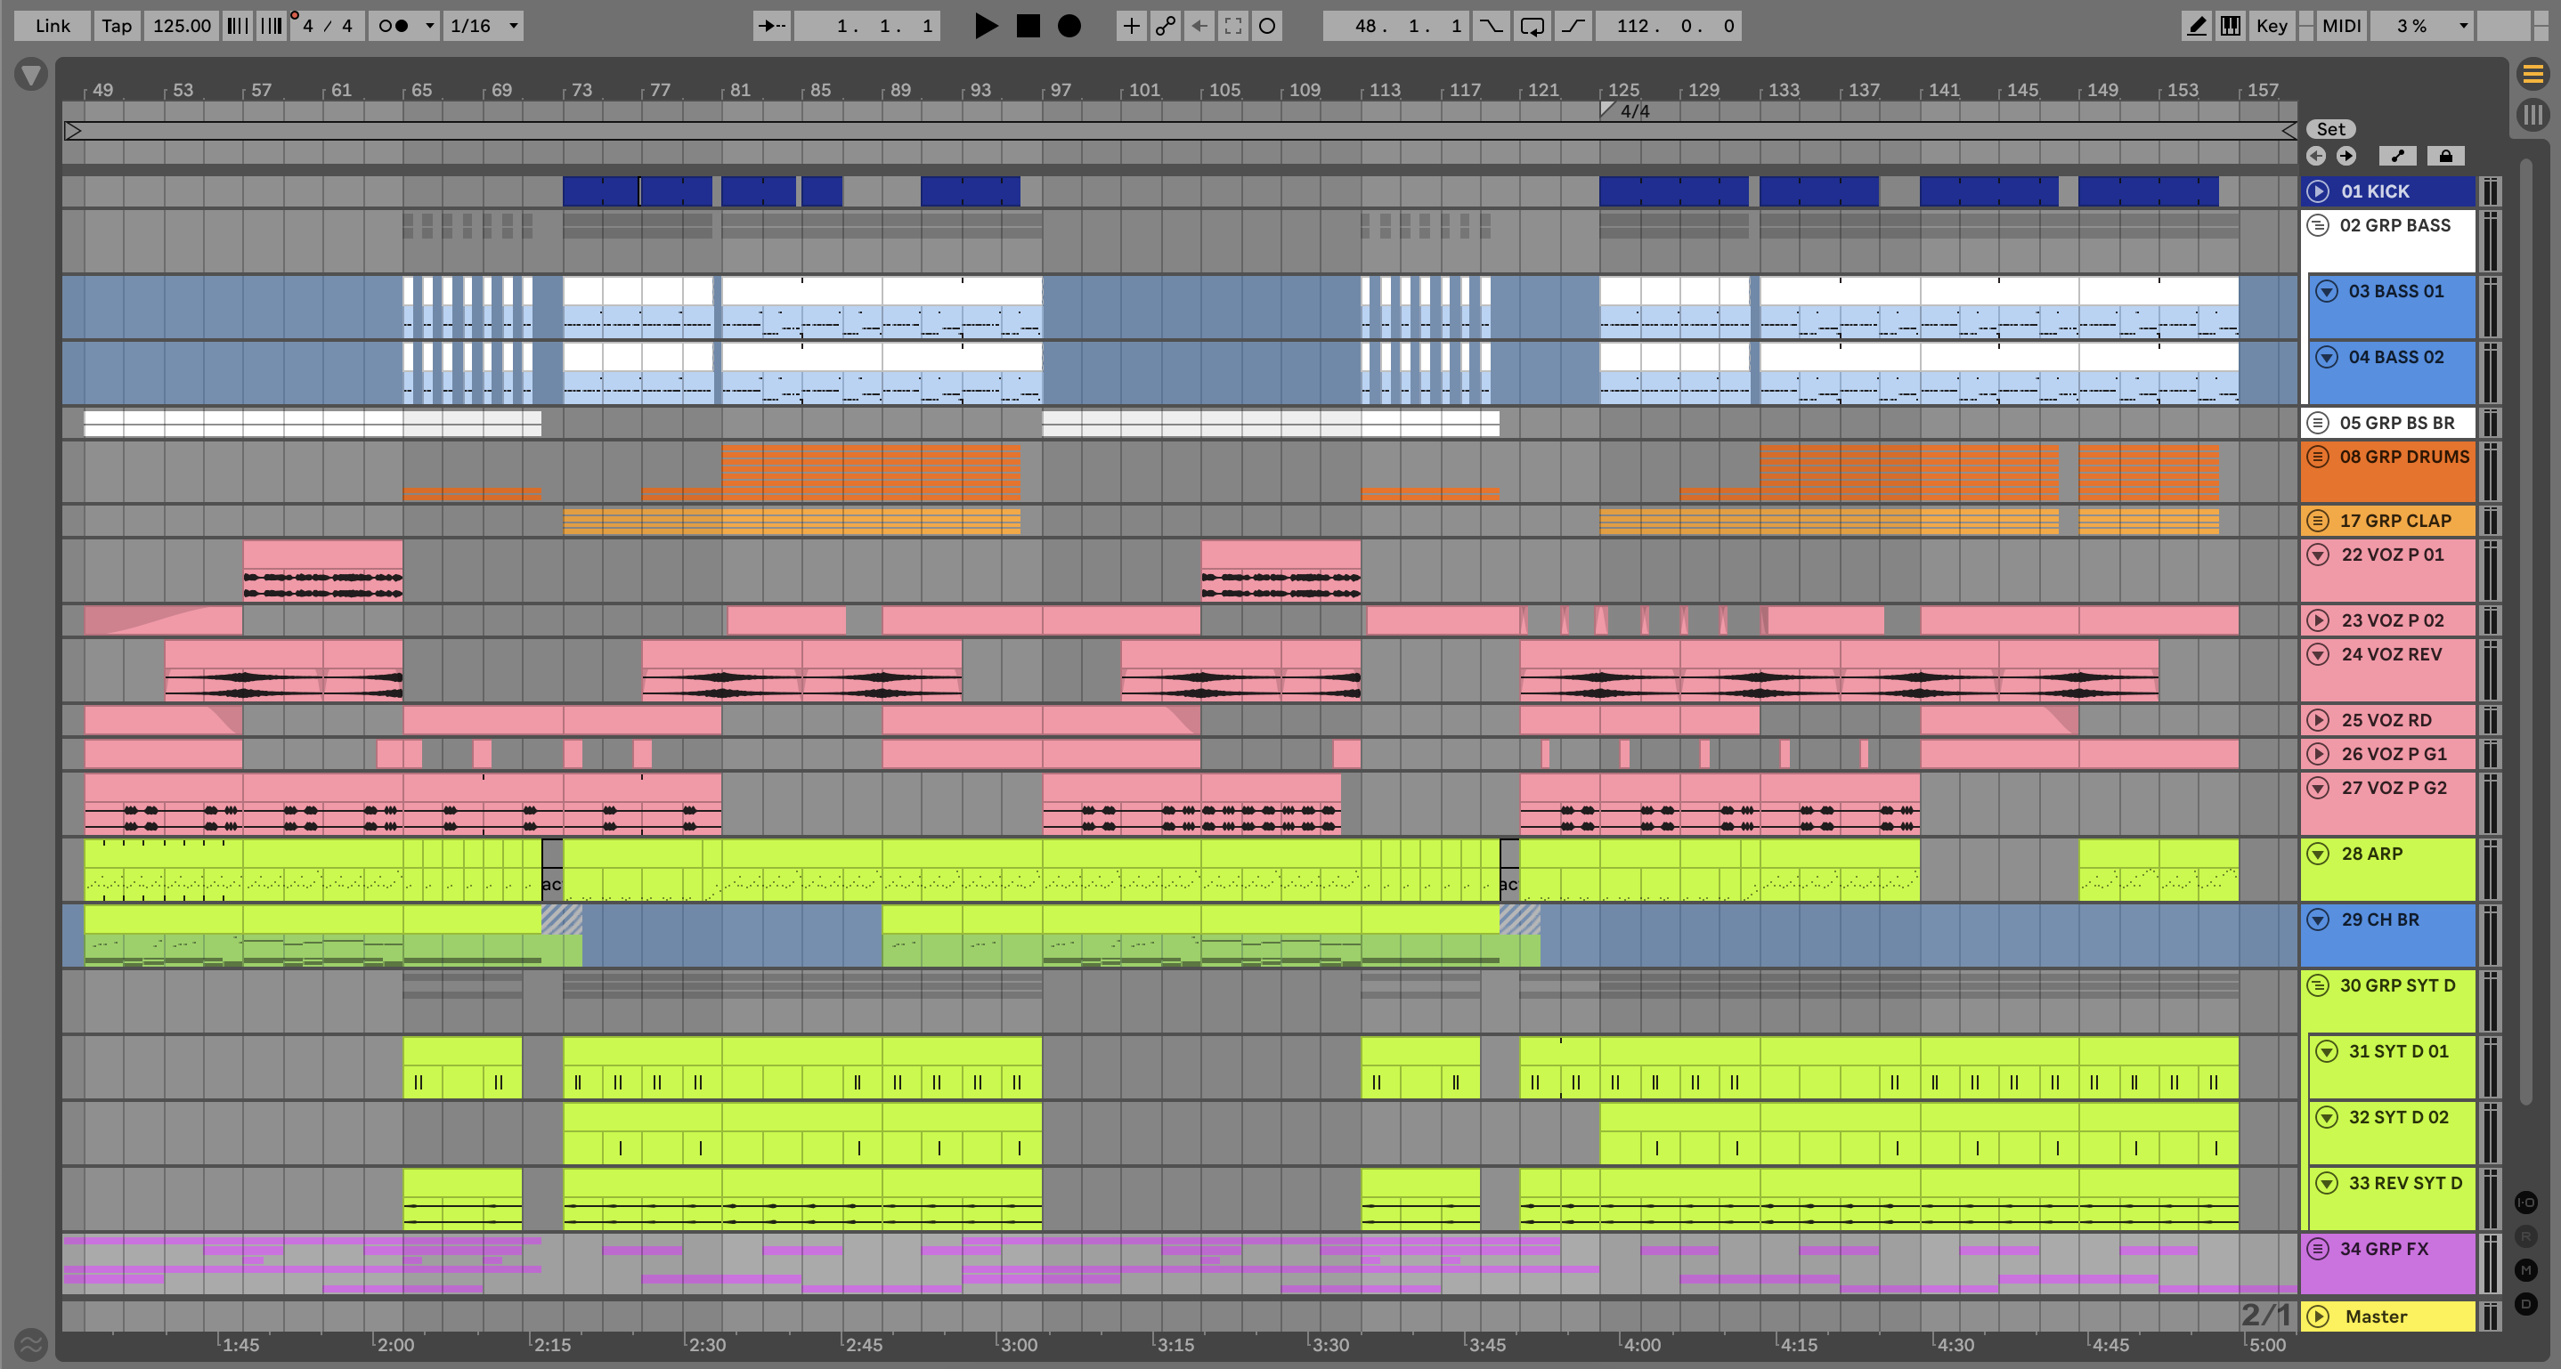This screenshot has width=2561, height=1369.
Task: Toggle Automation Mode button beside the lock
Action: coord(2397,156)
